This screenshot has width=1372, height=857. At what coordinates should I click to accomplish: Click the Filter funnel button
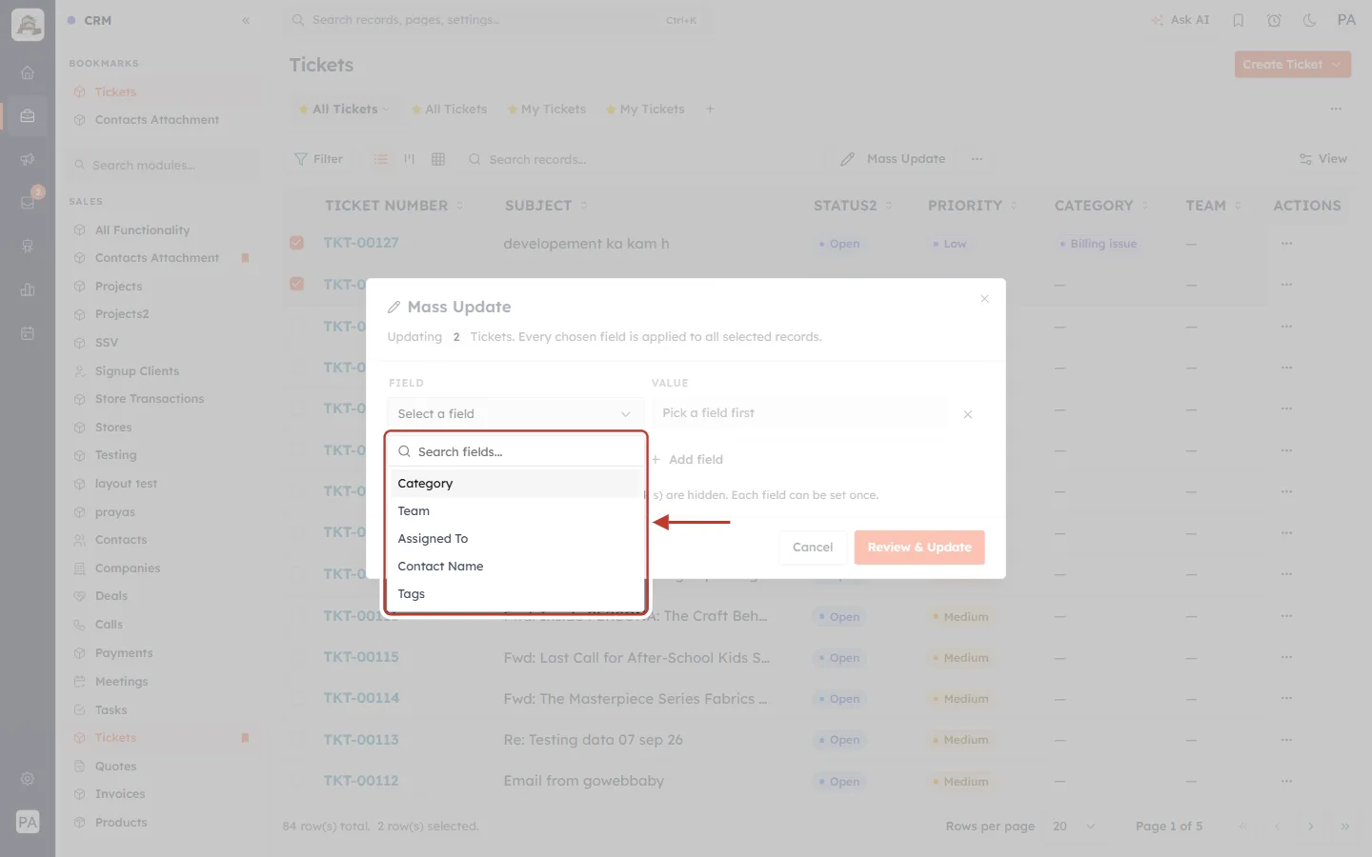click(319, 159)
